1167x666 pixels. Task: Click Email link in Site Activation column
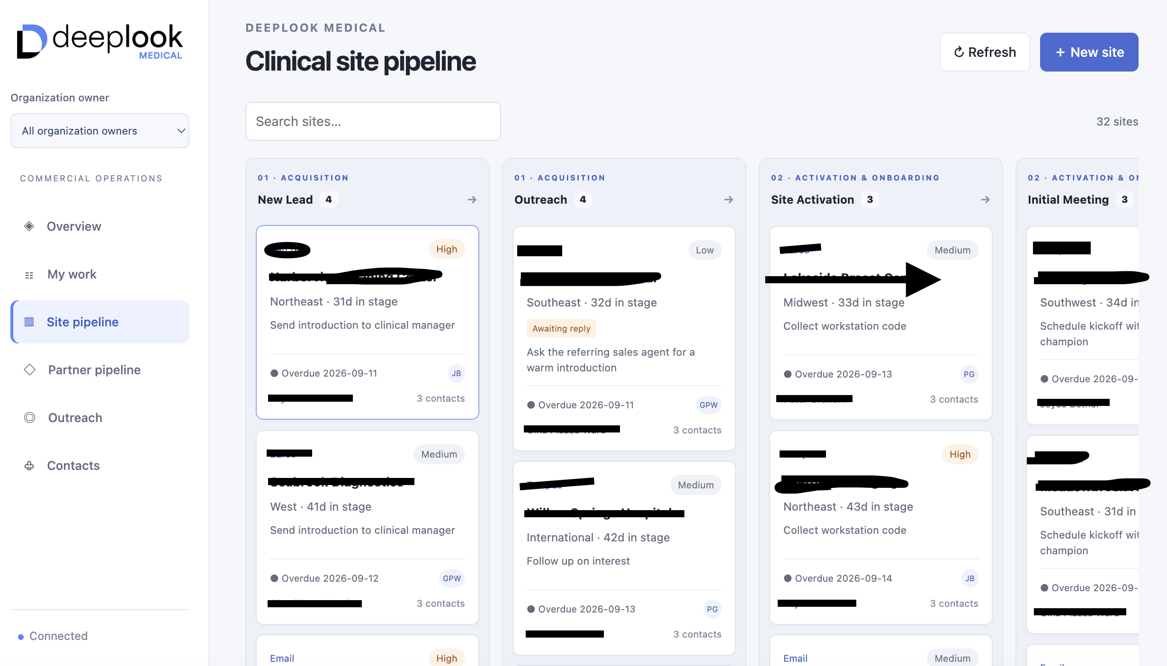pos(795,658)
